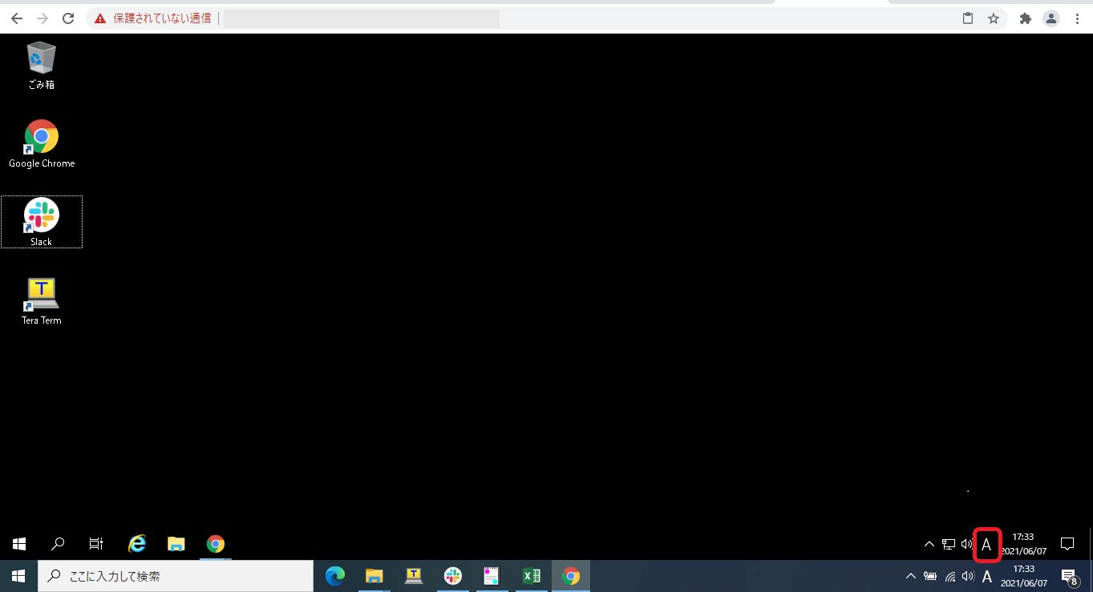Open File Explorer on the upper black taskbar
Image resolution: width=1093 pixels, height=592 pixels.
coord(176,544)
